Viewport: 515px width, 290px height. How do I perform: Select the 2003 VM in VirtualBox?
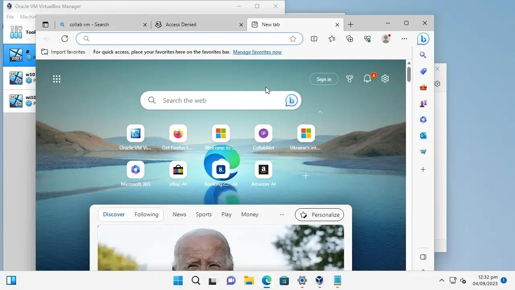pyautogui.click(x=19, y=55)
